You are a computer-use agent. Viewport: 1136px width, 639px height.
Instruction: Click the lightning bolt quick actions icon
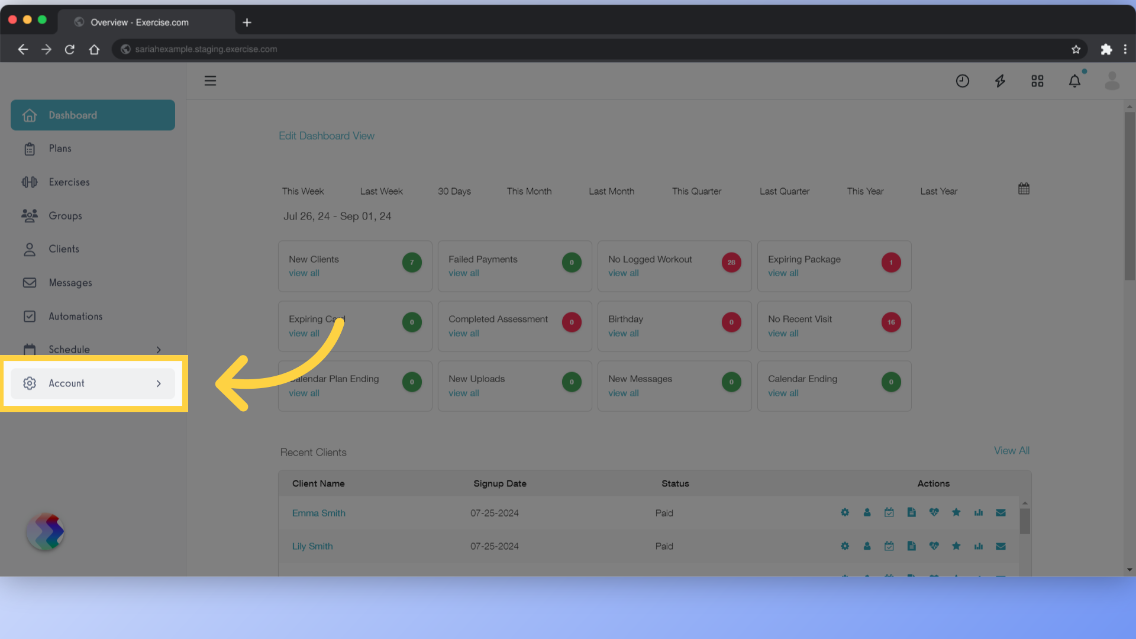pos(1000,81)
